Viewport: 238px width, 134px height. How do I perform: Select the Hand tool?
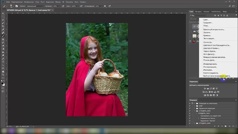[3, 71]
